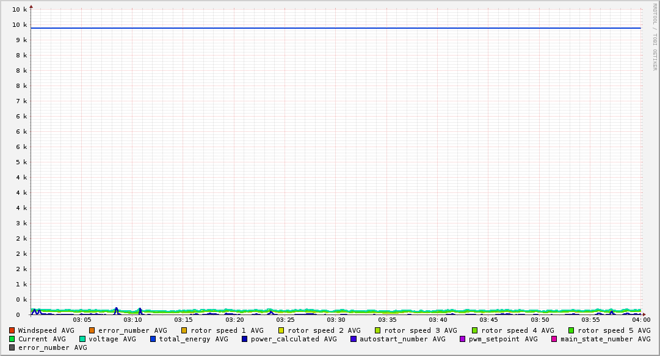
Task: Click the rotor speed 2 AVG label text
Action: [x=324, y=330]
